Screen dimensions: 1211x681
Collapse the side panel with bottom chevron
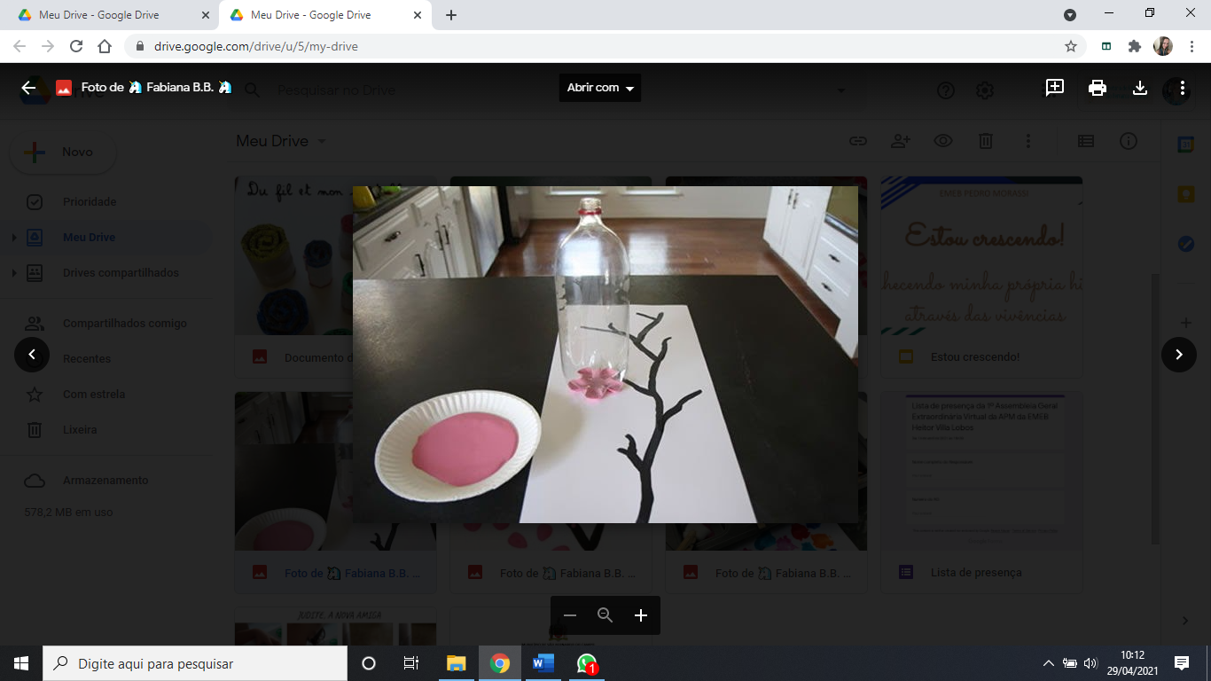click(1186, 620)
